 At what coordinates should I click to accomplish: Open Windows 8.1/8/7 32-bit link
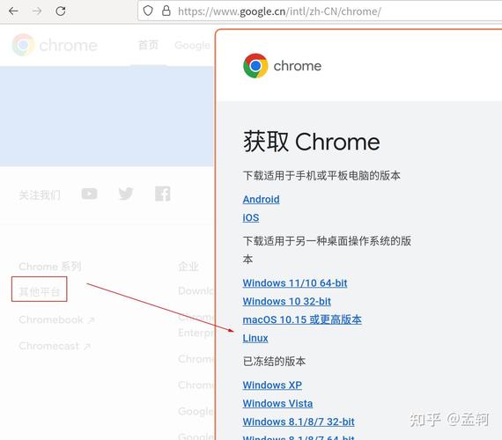(x=299, y=422)
